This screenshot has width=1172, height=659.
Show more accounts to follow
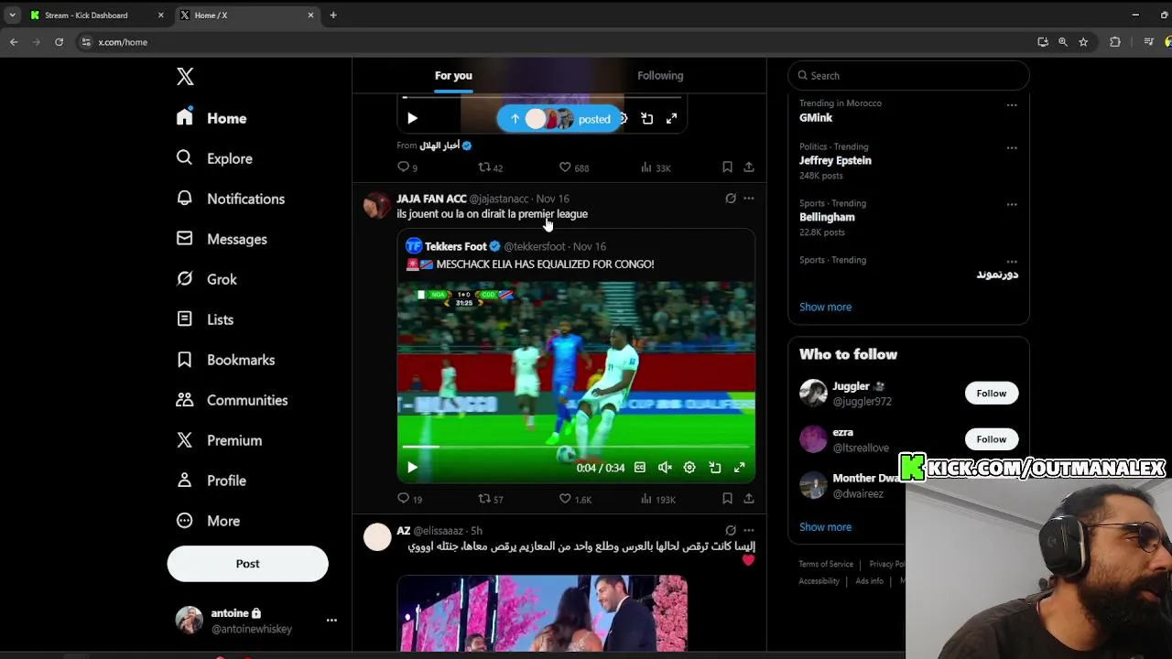click(x=825, y=527)
